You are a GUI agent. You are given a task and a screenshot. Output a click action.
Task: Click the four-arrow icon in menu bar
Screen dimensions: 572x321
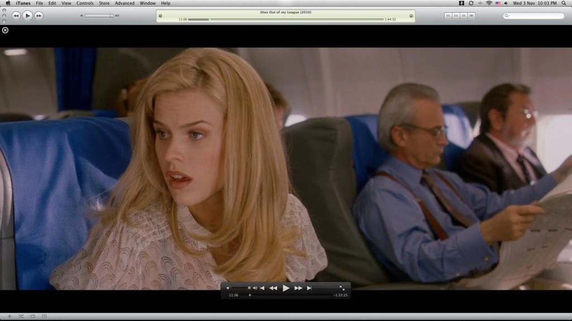tap(480, 3)
